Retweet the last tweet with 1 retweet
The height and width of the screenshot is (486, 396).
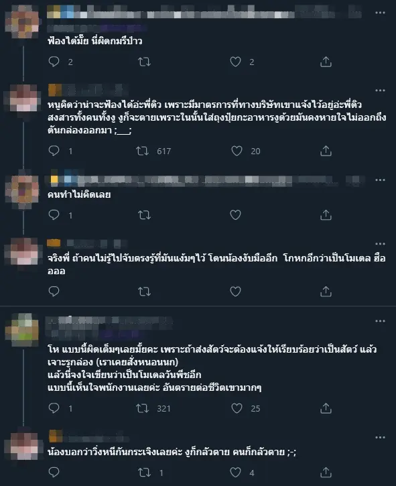pyautogui.click(x=144, y=473)
